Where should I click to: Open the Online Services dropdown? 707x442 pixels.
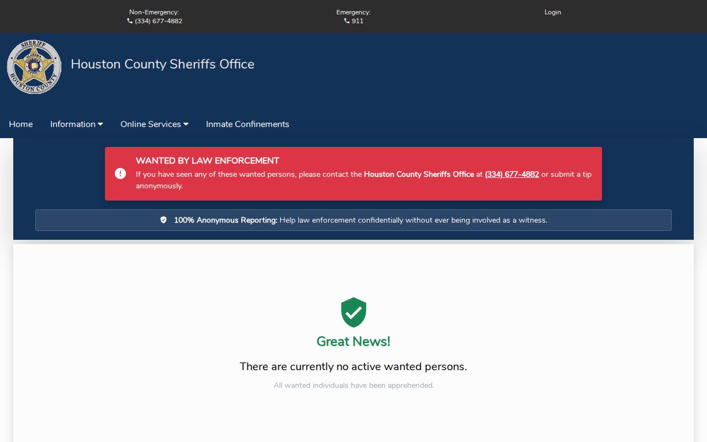[155, 124]
